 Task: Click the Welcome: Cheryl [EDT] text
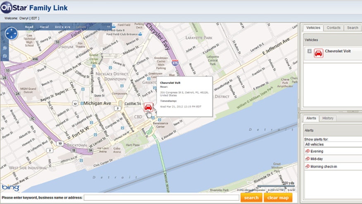(22, 18)
